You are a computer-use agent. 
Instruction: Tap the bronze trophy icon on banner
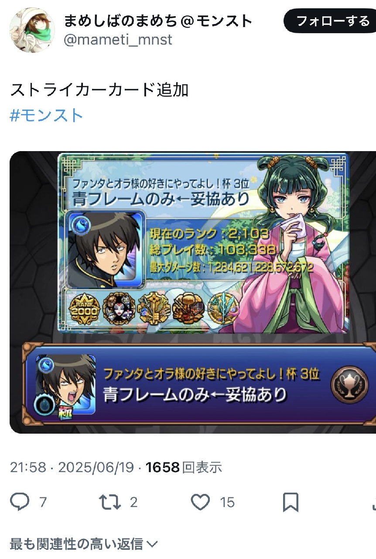coord(349,384)
